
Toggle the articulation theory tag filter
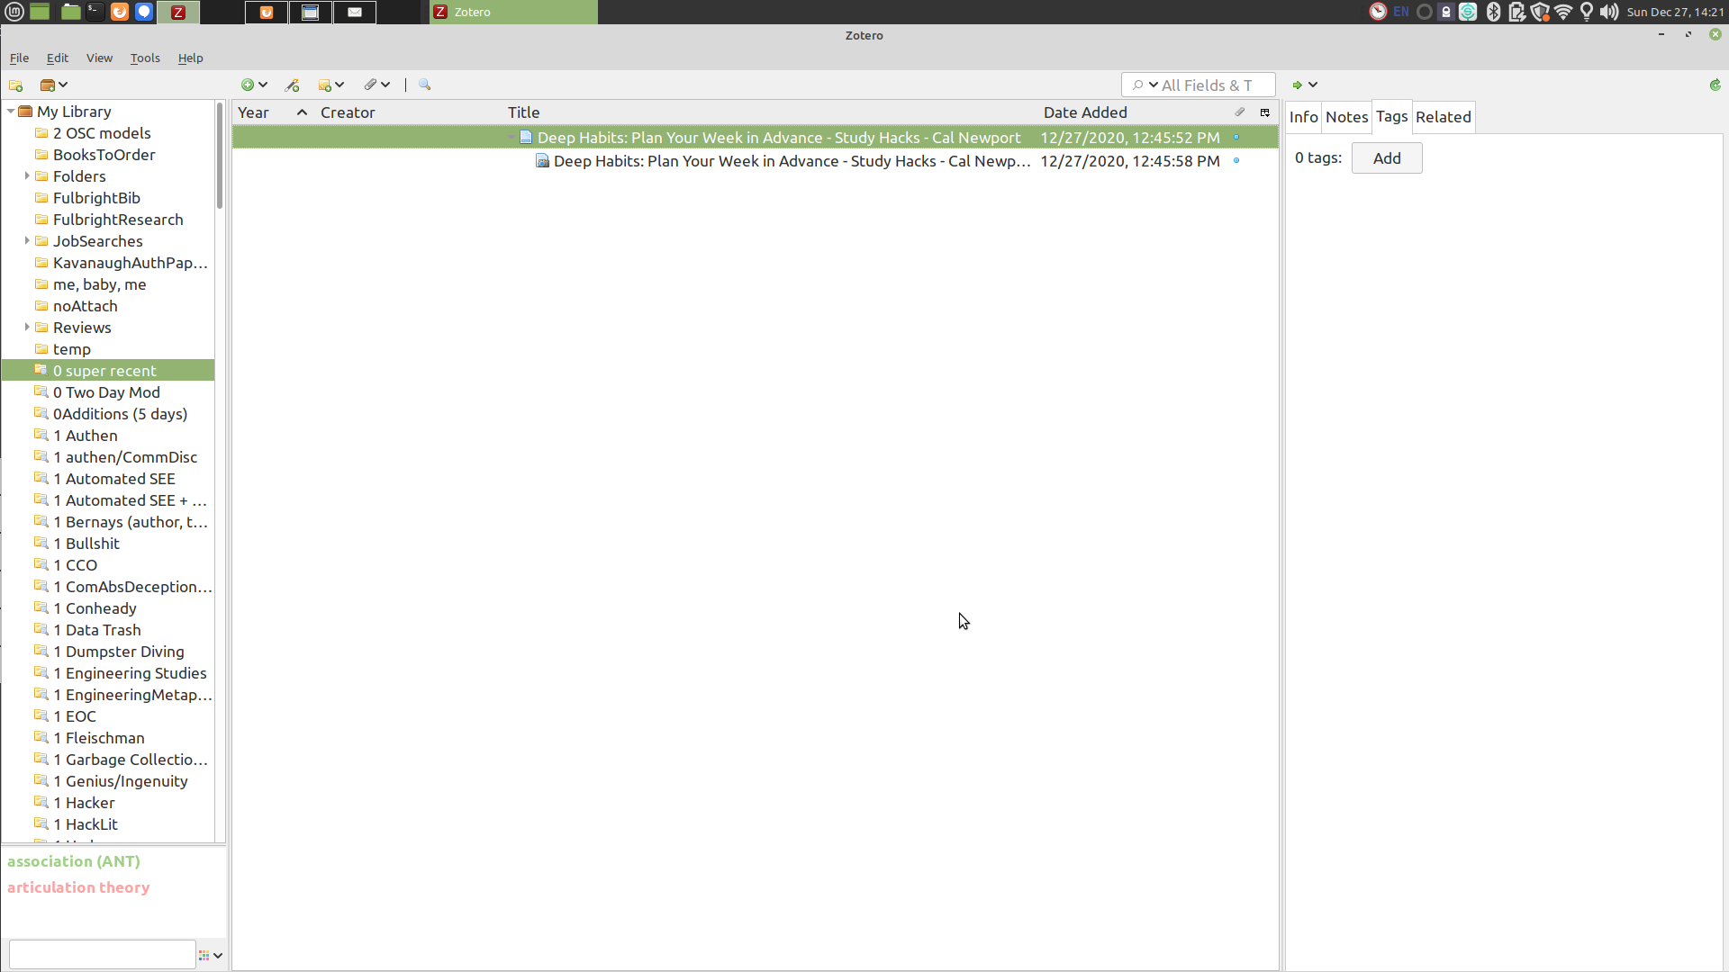coord(78,887)
